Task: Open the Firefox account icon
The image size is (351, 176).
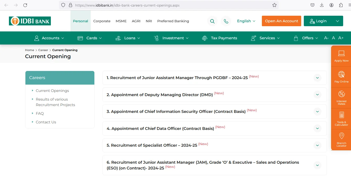Action: (332, 5)
